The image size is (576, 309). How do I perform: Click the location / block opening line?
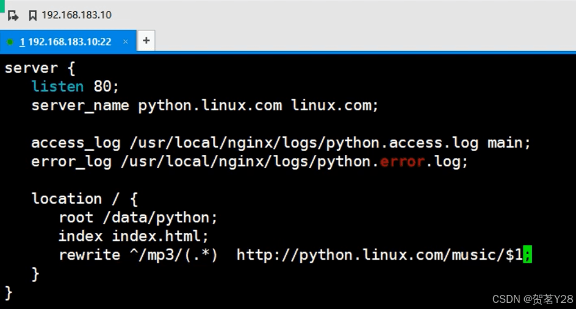click(85, 199)
